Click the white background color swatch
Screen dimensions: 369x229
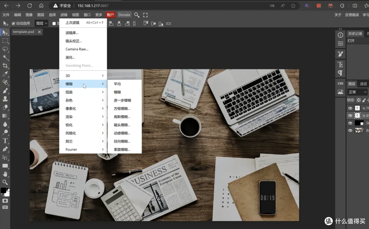[7, 194]
